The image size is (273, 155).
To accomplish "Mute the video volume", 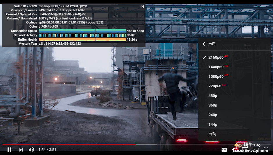I will coord(31,150).
